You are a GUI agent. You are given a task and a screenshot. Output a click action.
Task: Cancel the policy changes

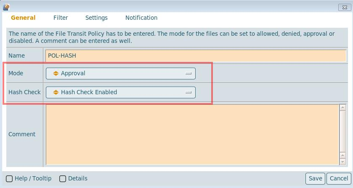click(339, 178)
